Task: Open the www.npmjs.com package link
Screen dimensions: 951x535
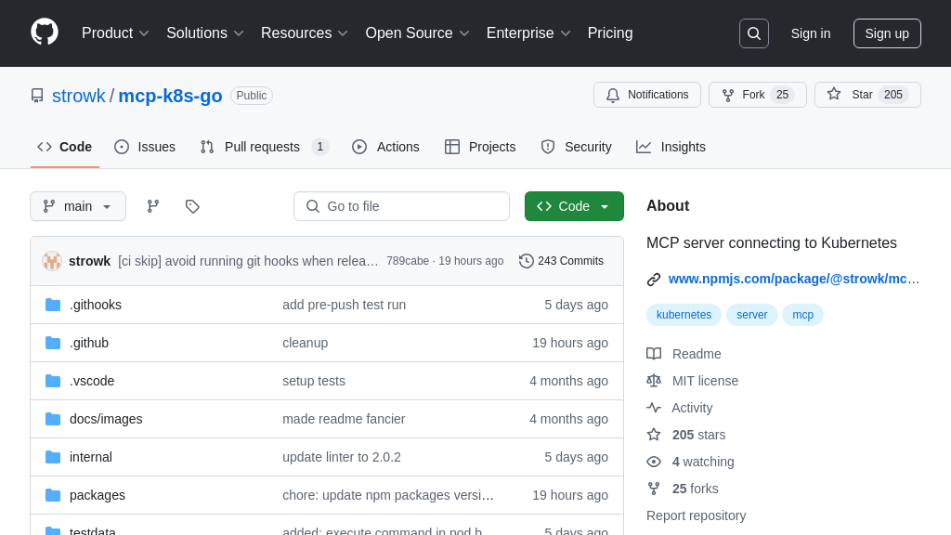Action: pyautogui.click(x=794, y=279)
